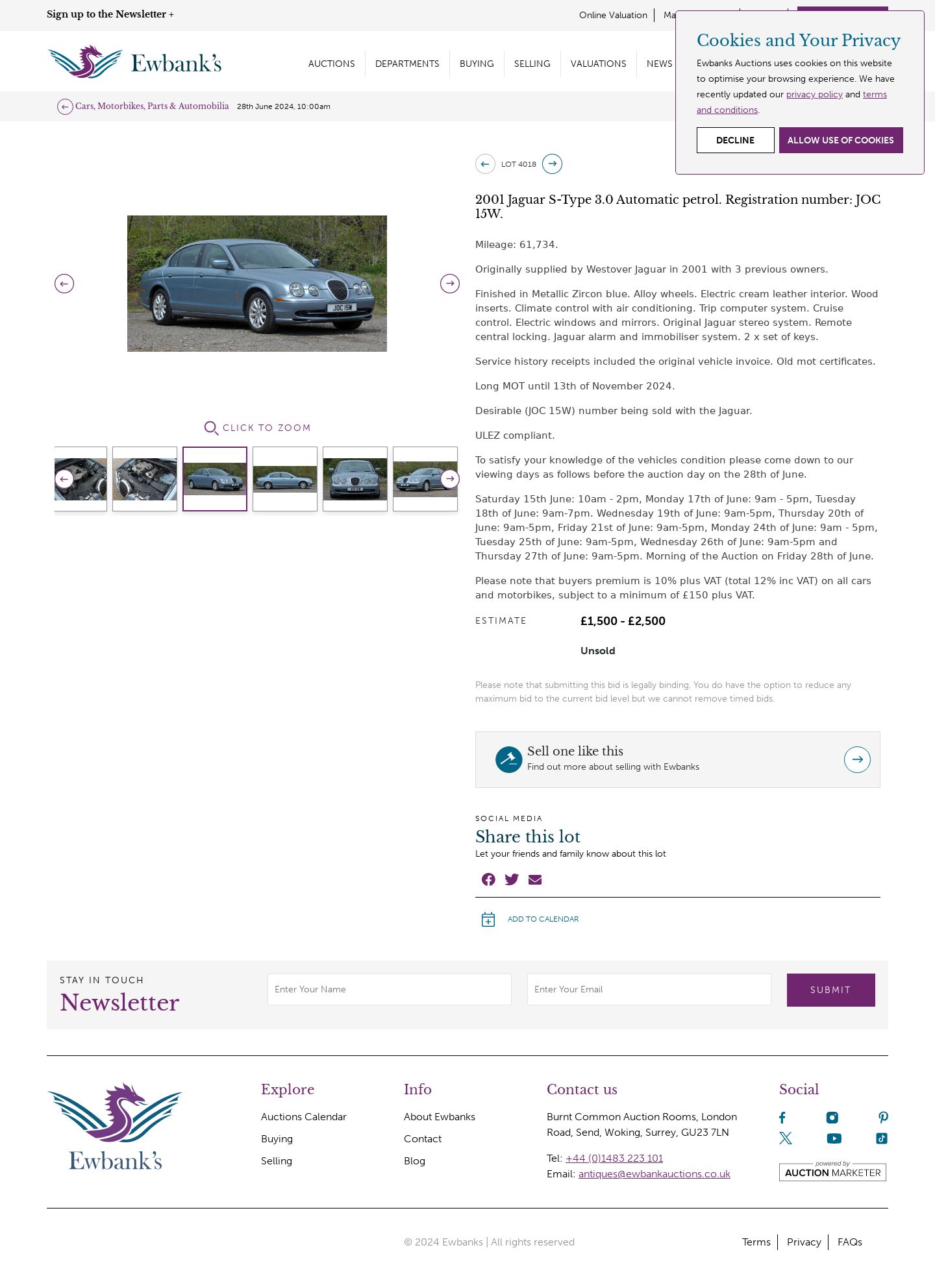Share lot on Facebook
935x1276 pixels.
point(488,879)
